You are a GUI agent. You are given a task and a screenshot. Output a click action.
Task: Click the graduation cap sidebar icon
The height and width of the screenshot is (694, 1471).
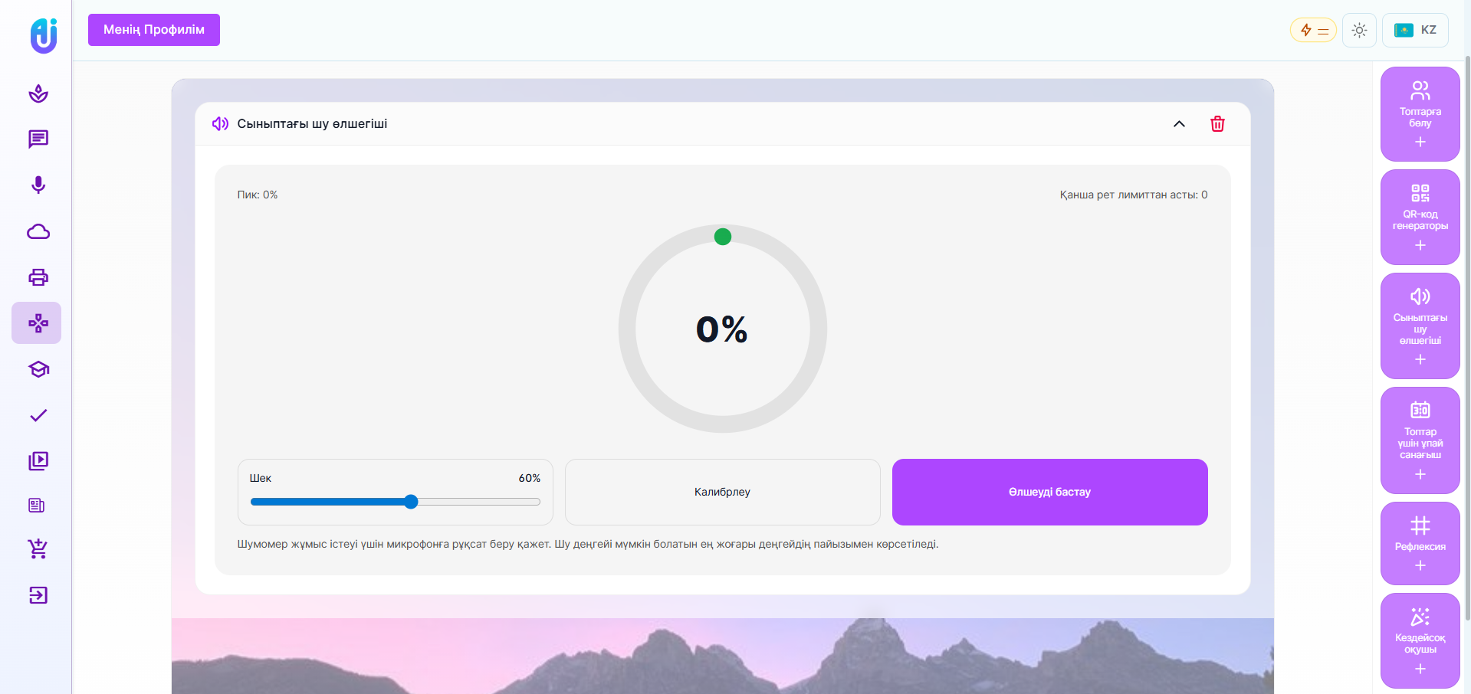coord(38,369)
